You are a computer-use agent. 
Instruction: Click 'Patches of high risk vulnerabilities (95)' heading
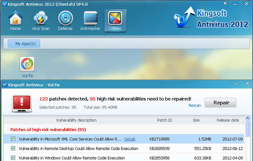pyautogui.click(x=48, y=130)
